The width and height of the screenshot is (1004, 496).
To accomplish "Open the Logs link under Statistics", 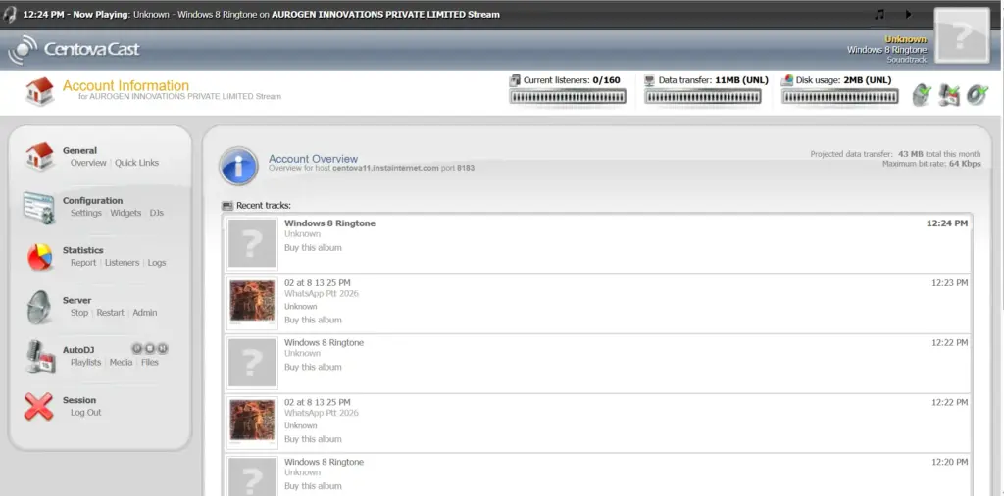I will click(x=157, y=263).
